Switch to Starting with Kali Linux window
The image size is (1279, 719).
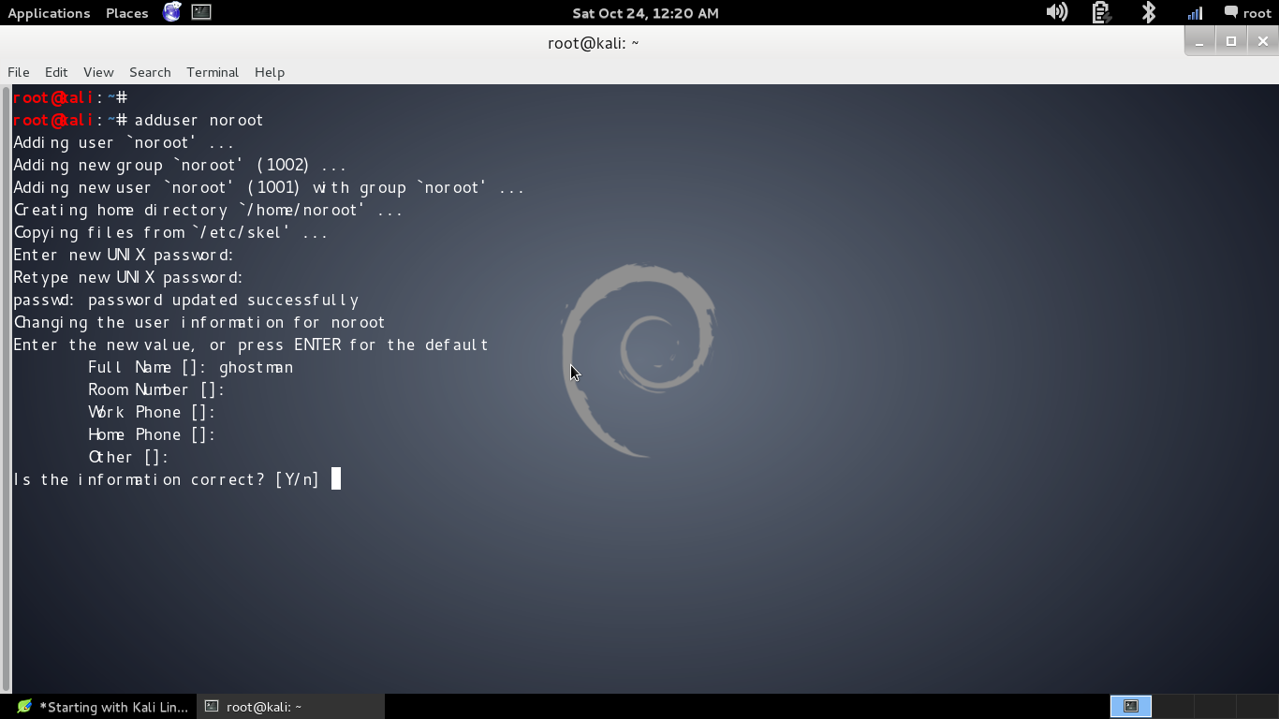(103, 707)
